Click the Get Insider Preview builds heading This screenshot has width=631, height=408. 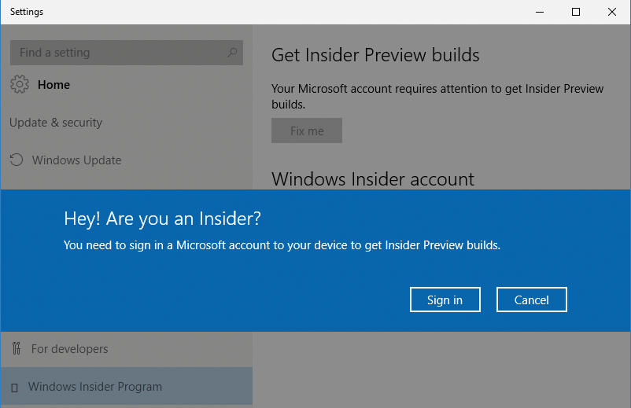coord(375,55)
